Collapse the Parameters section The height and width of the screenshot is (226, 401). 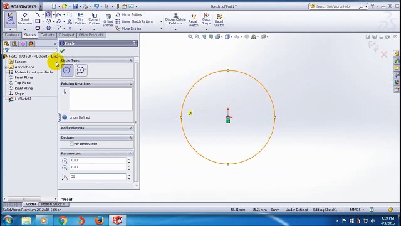pos(131,153)
